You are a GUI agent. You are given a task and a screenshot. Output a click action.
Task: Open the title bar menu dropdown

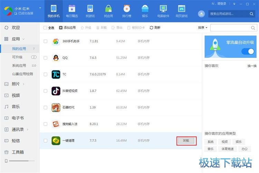point(234,4)
